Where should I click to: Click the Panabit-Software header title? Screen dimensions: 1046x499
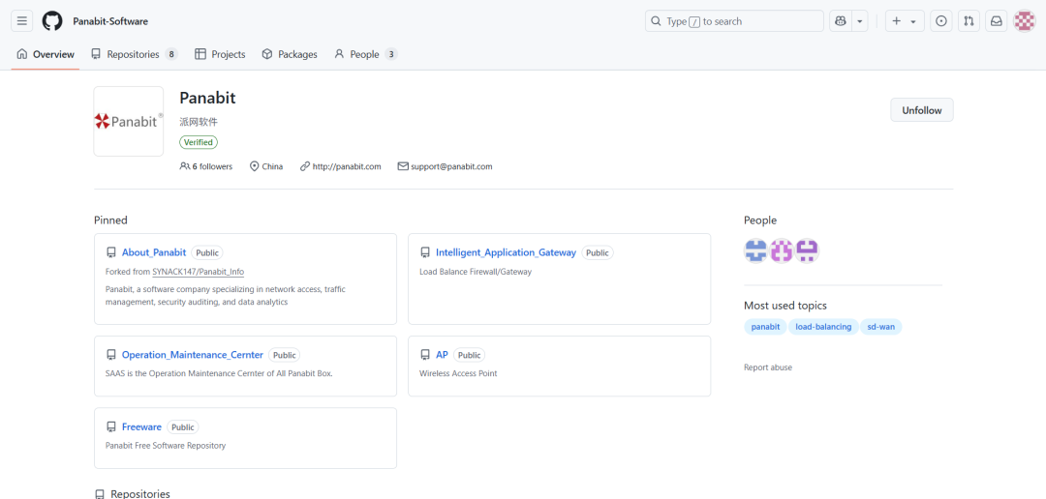coord(110,21)
